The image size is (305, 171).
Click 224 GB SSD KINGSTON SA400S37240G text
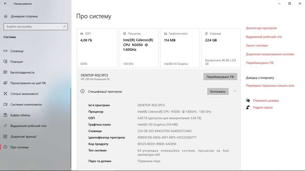[x=164, y=131]
